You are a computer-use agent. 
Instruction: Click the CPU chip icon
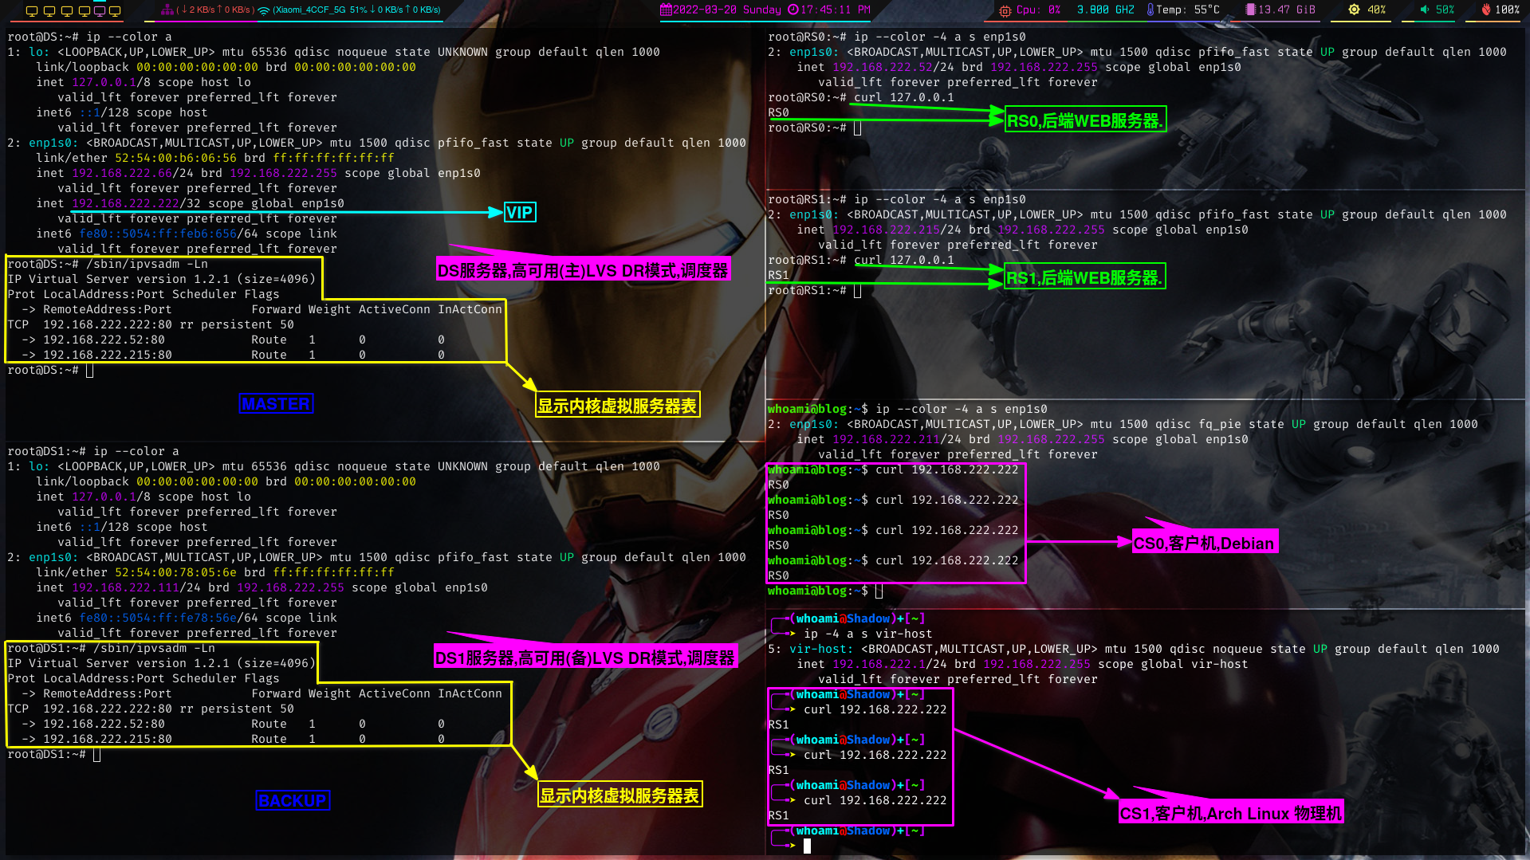(x=1005, y=10)
